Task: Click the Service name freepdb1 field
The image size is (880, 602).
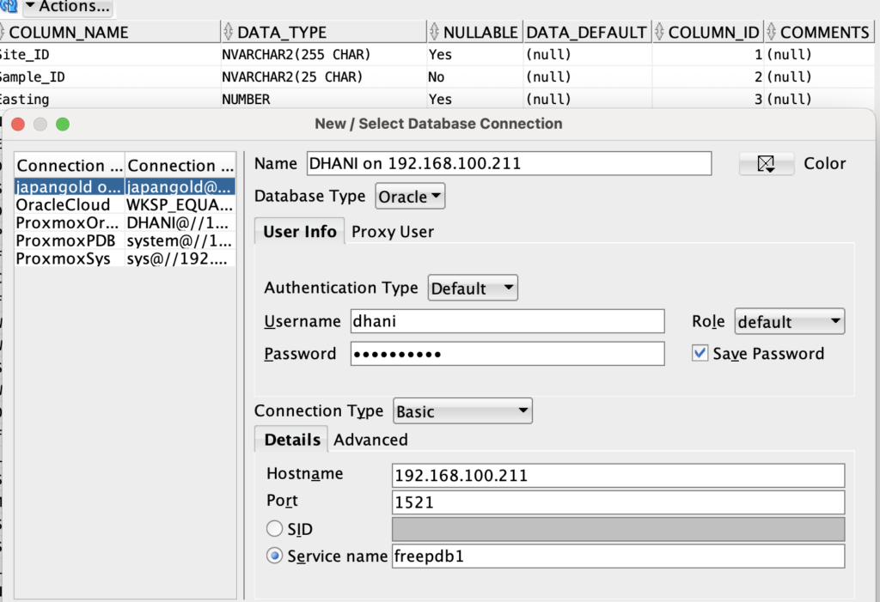Action: point(618,556)
